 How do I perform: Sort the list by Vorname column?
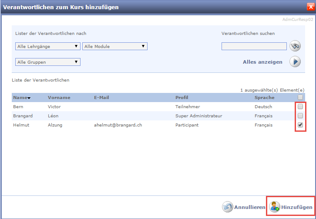coord(59,98)
